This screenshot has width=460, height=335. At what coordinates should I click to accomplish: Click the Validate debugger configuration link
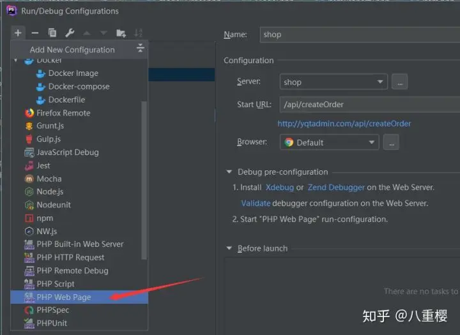click(x=256, y=203)
